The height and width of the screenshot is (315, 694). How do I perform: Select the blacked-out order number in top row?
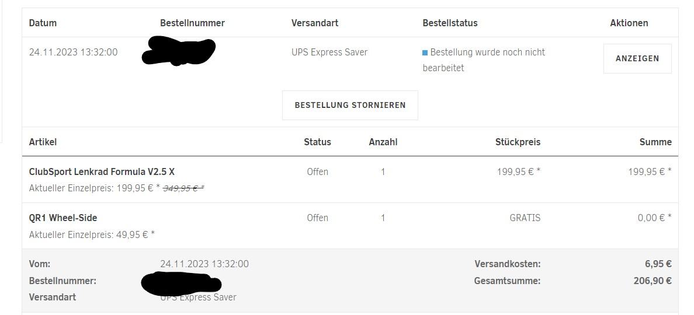[x=179, y=51]
